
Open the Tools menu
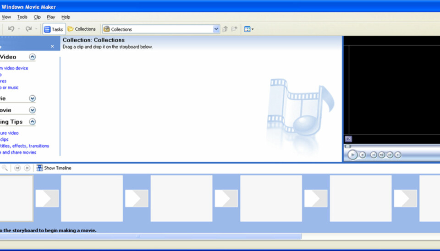coord(22,17)
